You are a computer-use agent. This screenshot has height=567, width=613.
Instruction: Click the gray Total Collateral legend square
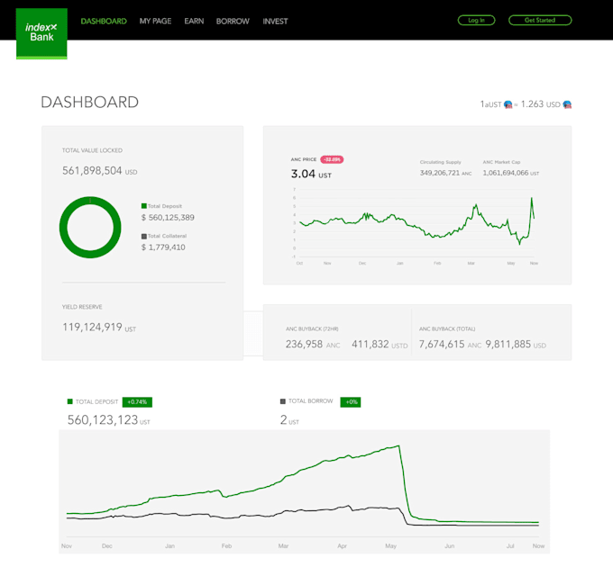click(x=144, y=236)
